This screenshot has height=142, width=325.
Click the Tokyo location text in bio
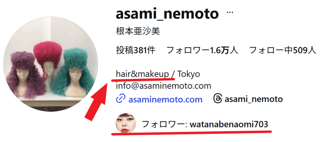tap(189, 74)
